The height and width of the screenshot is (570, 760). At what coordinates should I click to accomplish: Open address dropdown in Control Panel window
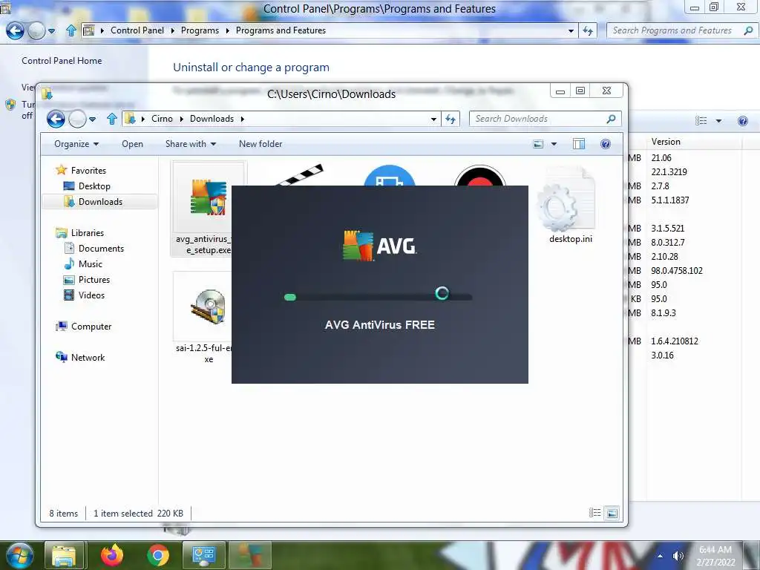(571, 31)
